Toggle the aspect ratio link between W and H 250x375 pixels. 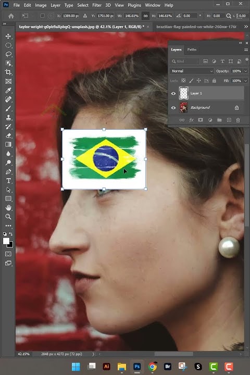click(x=145, y=16)
